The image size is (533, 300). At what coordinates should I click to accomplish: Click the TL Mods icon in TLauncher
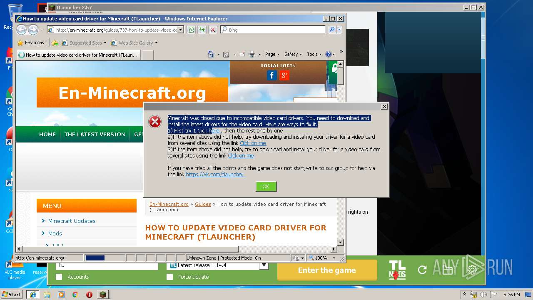tap(397, 270)
